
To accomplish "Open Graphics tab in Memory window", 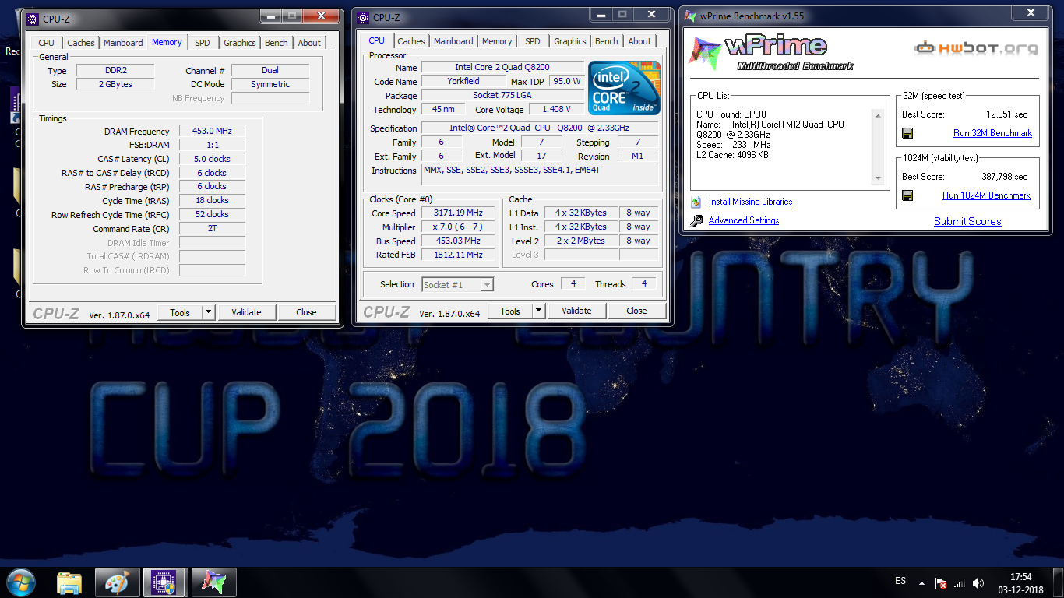I will tap(240, 43).
